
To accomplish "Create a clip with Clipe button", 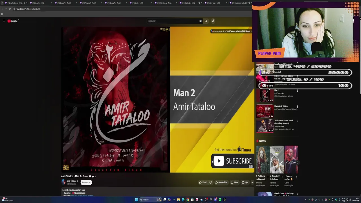I will 245,182.
